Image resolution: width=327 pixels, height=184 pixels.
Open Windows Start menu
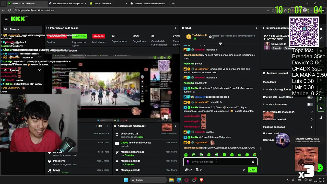click(x=126, y=180)
